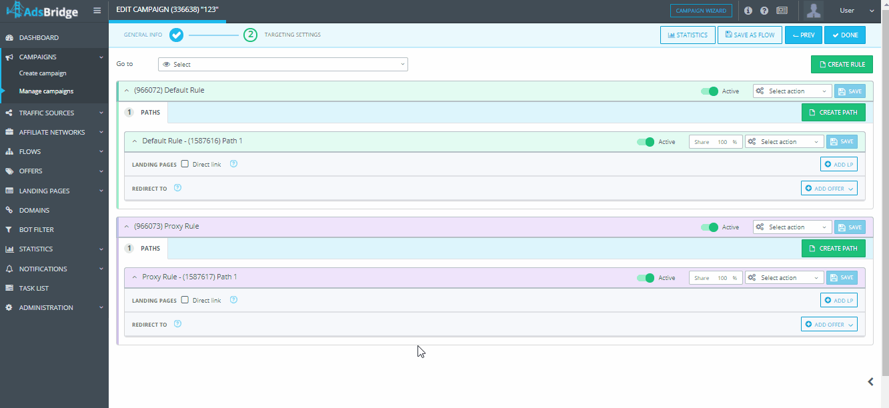Open Select action dropdown for Proxy Rule
Screen dimensions: 889x408
click(x=792, y=227)
